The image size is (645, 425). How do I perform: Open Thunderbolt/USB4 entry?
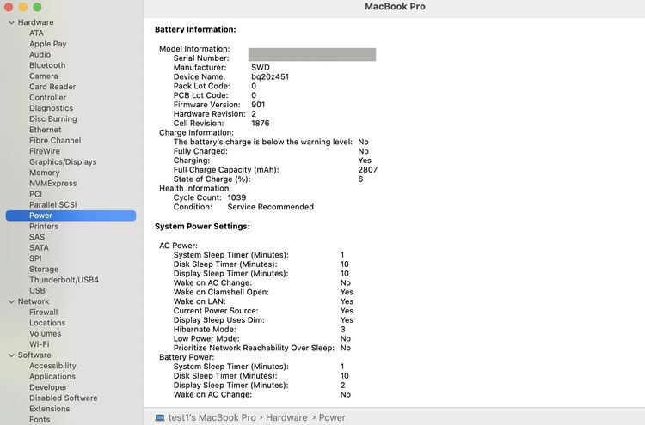[x=64, y=280]
